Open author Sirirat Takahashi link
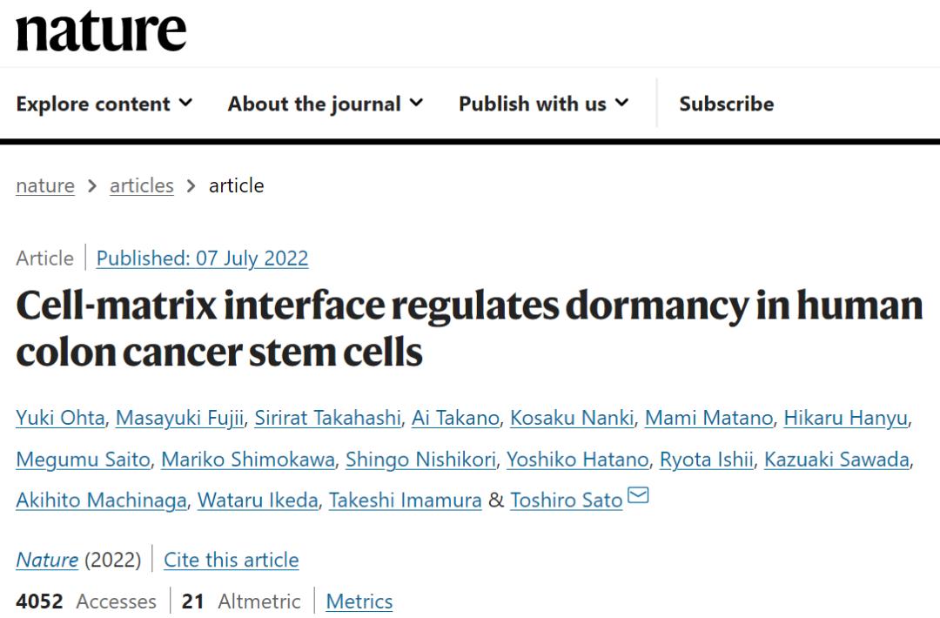Image resolution: width=940 pixels, height=618 pixels. (327, 418)
